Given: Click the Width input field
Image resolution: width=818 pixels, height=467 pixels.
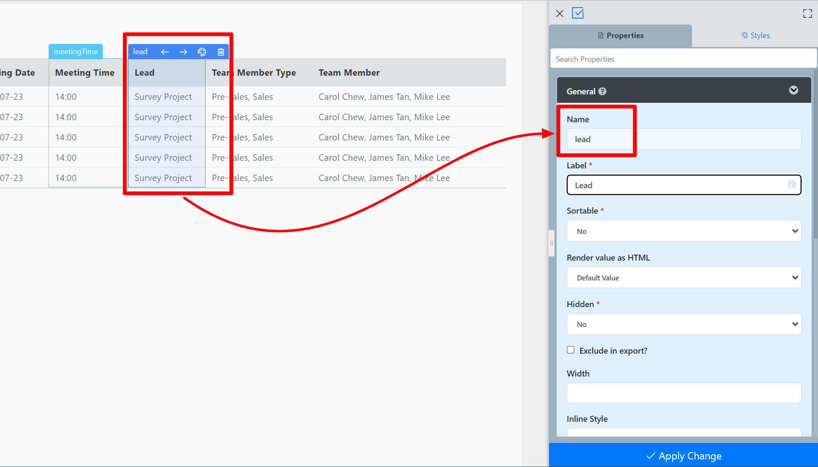Looking at the screenshot, I should click(683, 393).
